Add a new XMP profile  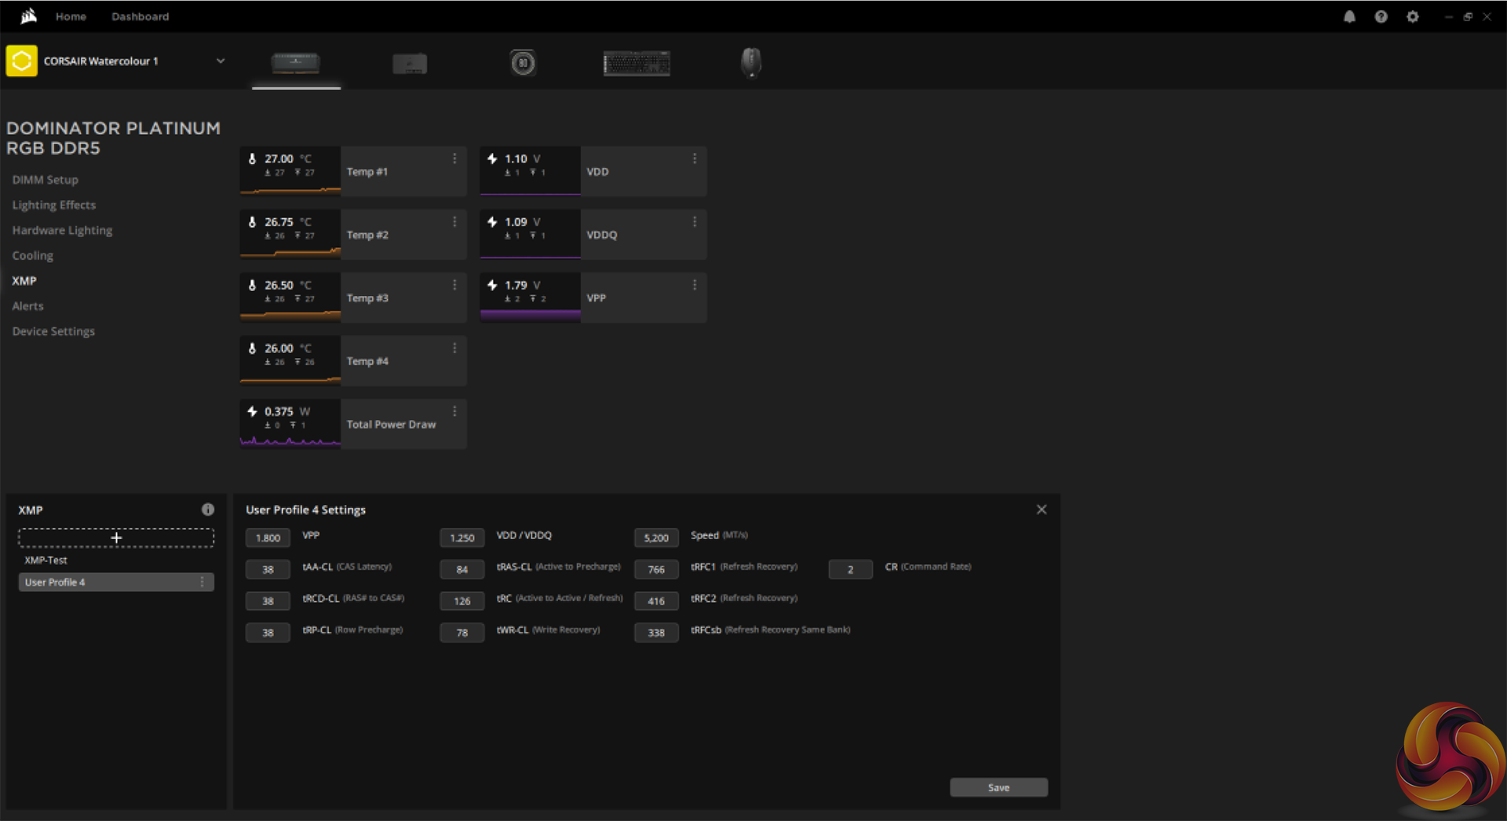click(116, 538)
